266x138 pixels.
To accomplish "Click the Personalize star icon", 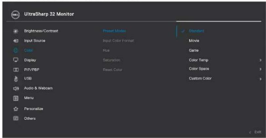I will click(15, 109).
